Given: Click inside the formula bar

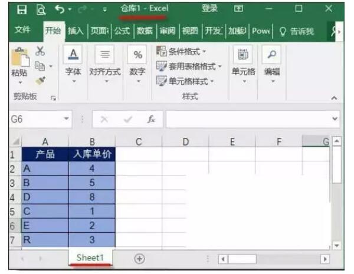Looking at the screenshot, I should point(248,119).
